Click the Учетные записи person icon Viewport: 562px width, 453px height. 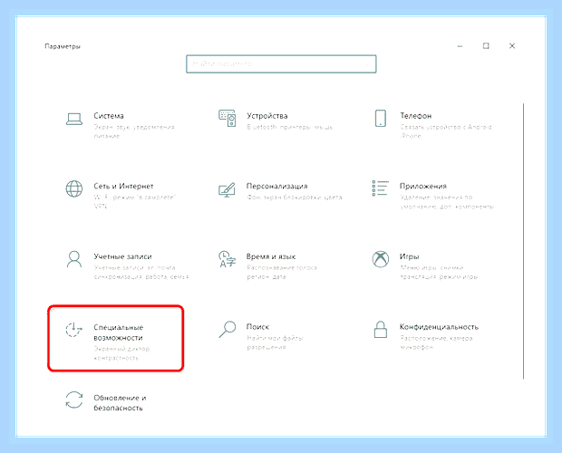point(74,259)
